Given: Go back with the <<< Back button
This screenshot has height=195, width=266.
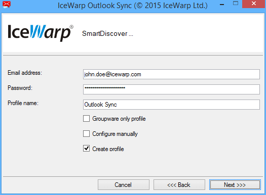Looking at the screenshot, I should pos(179,185).
